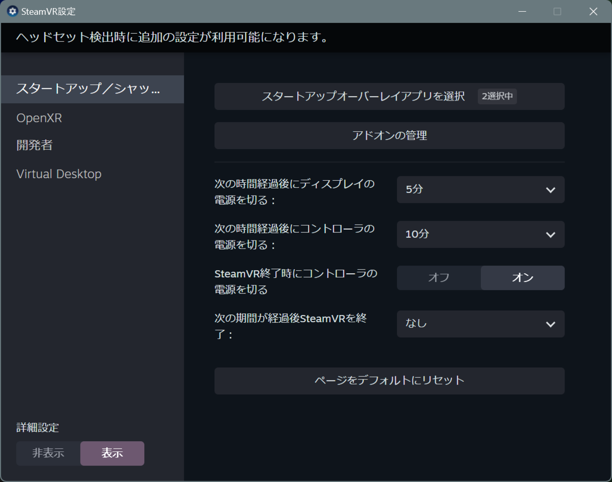
Task: Click label SteamVR終了時にコントローラの電源を切る
Action: (x=296, y=281)
